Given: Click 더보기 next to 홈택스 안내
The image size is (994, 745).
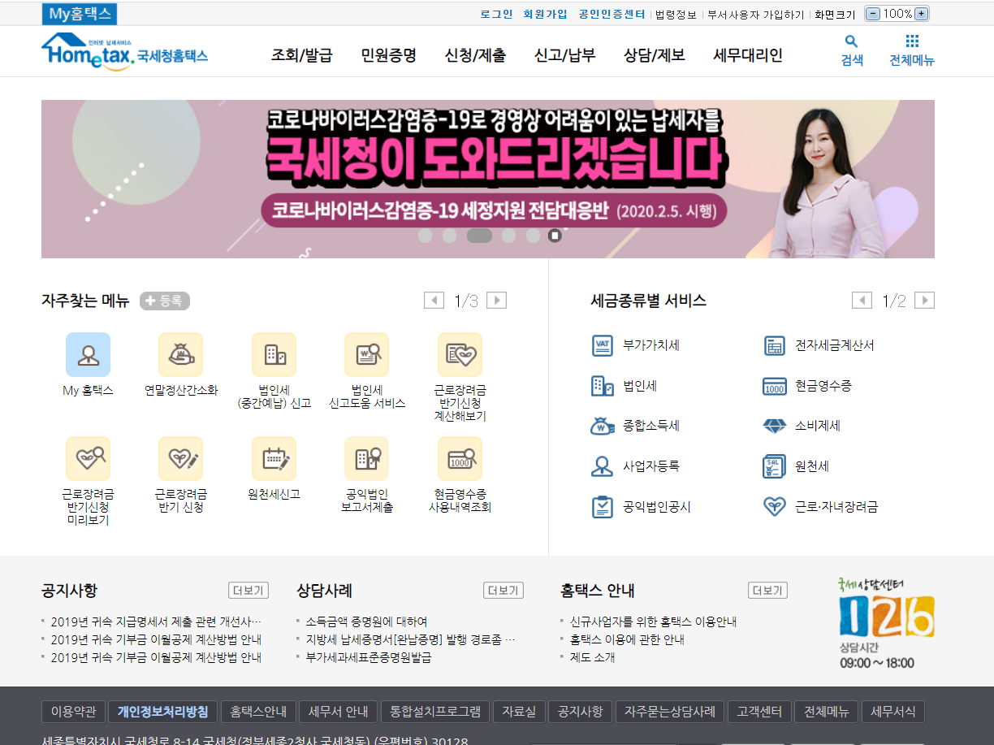Looking at the screenshot, I should 767,591.
